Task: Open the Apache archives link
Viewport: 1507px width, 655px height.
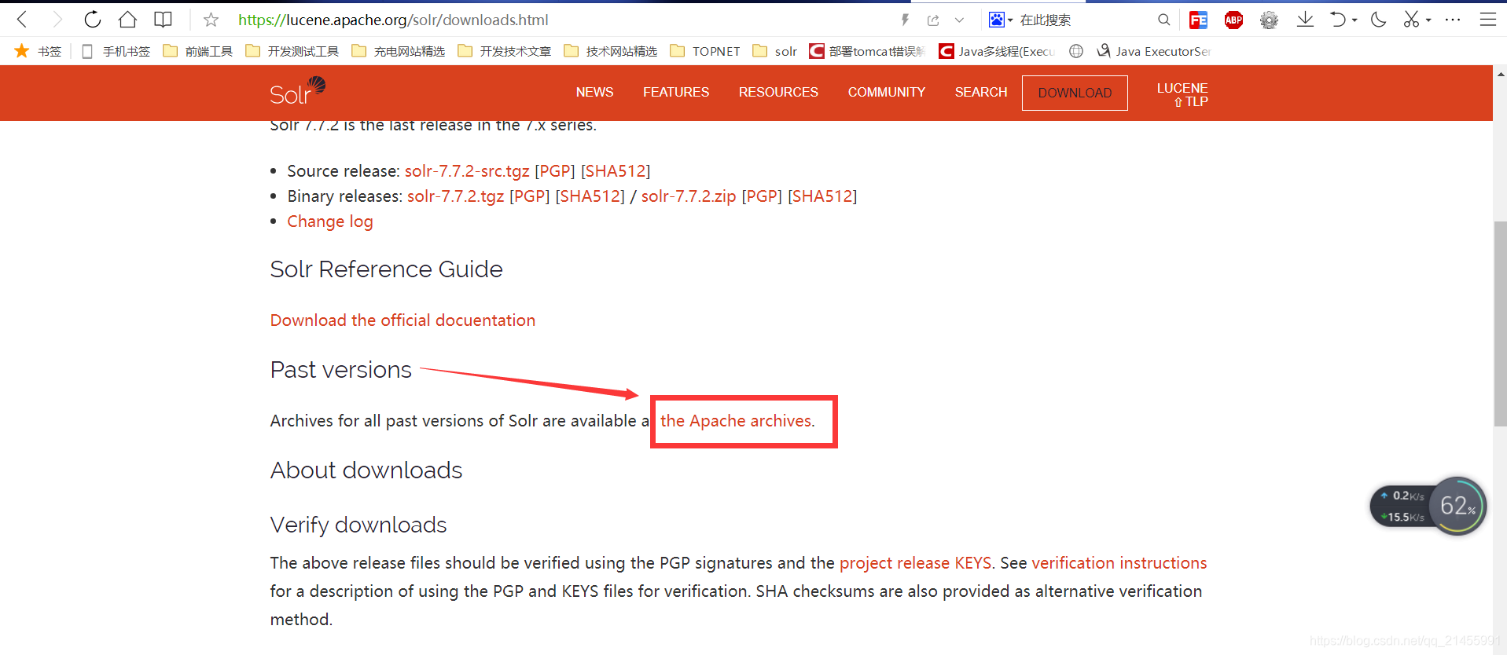Action: pyautogui.click(x=737, y=421)
